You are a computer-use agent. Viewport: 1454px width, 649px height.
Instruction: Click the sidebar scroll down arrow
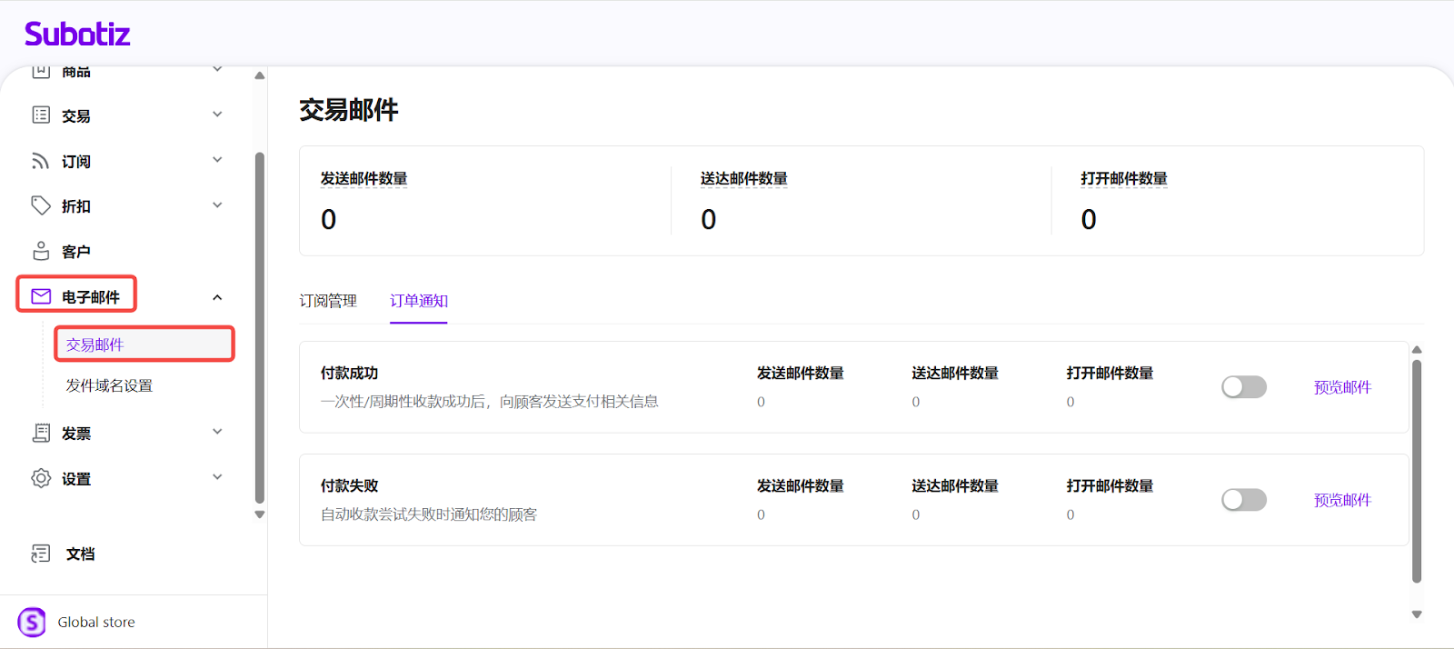point(260,514)
